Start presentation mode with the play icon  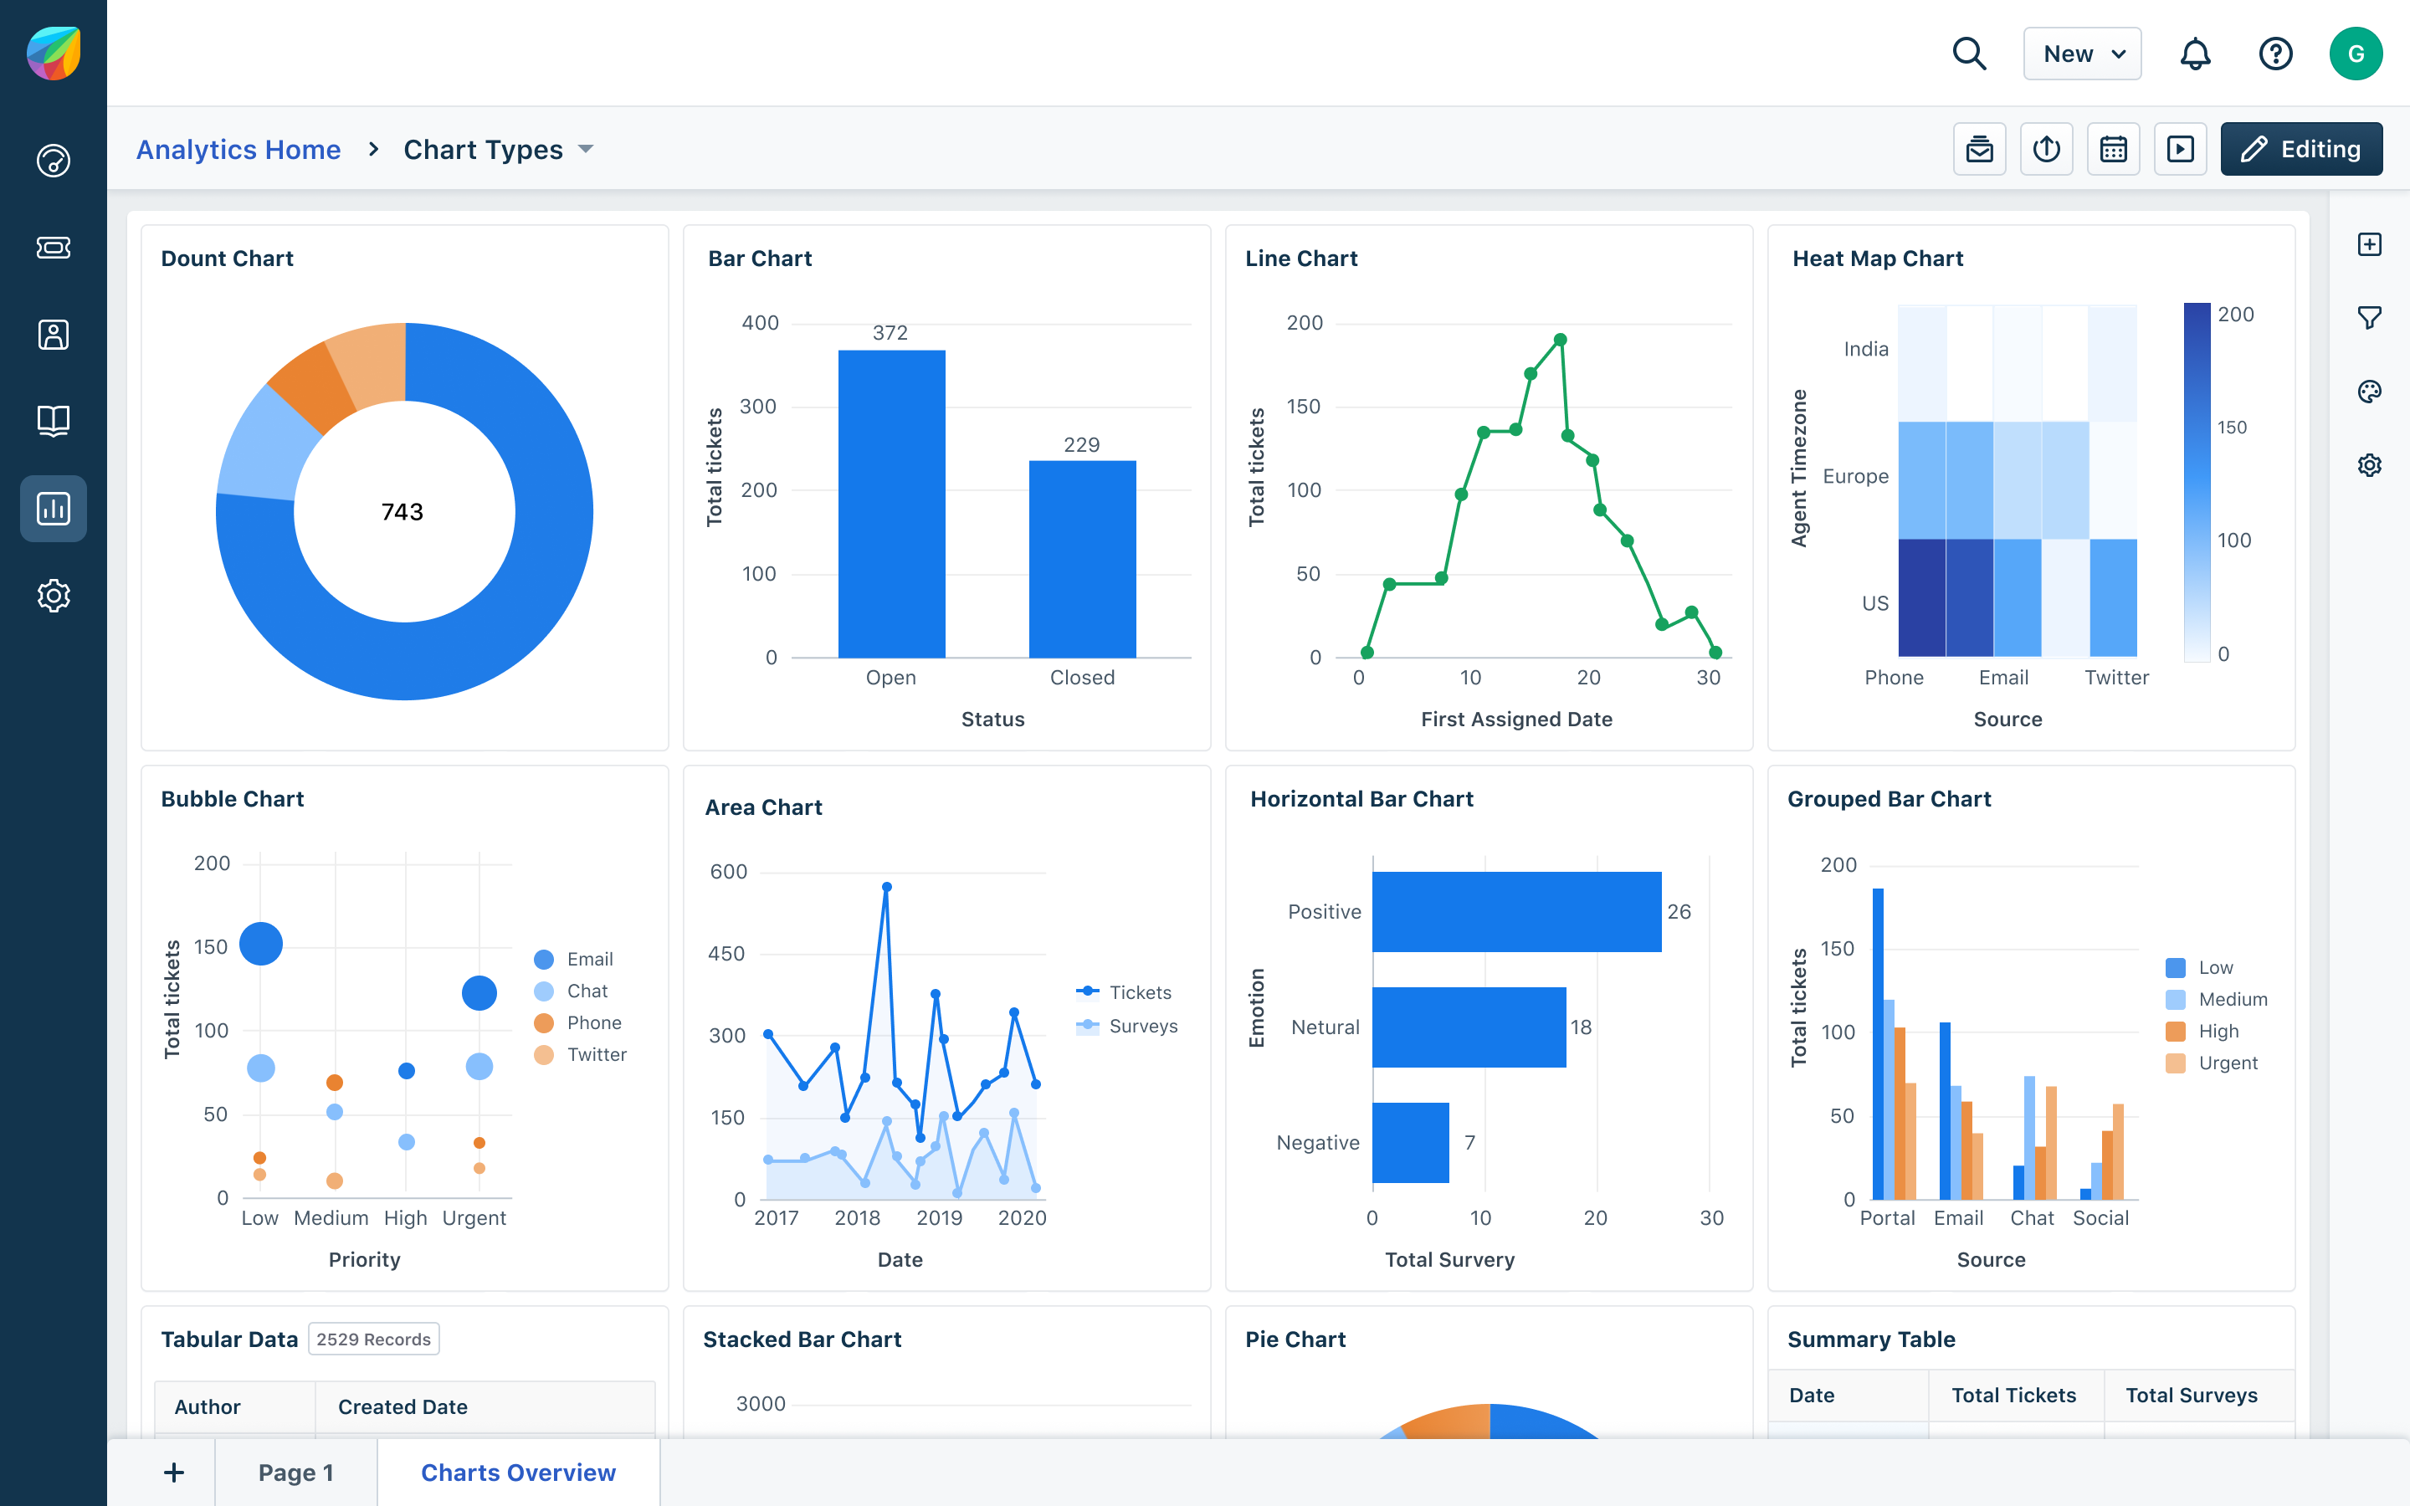(2181, 148)
